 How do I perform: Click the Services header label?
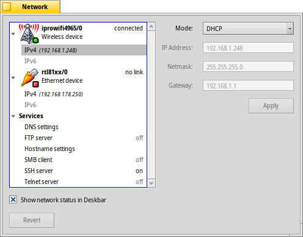point(31,116)
